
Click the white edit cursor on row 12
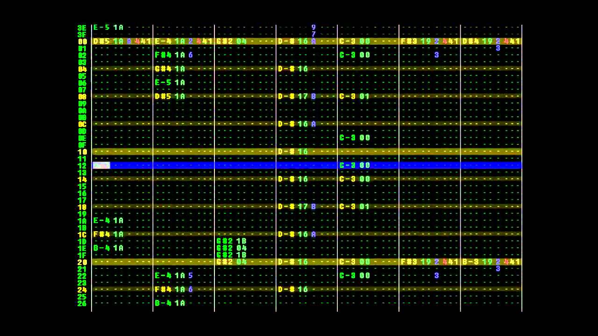click(x=101, y=165)
